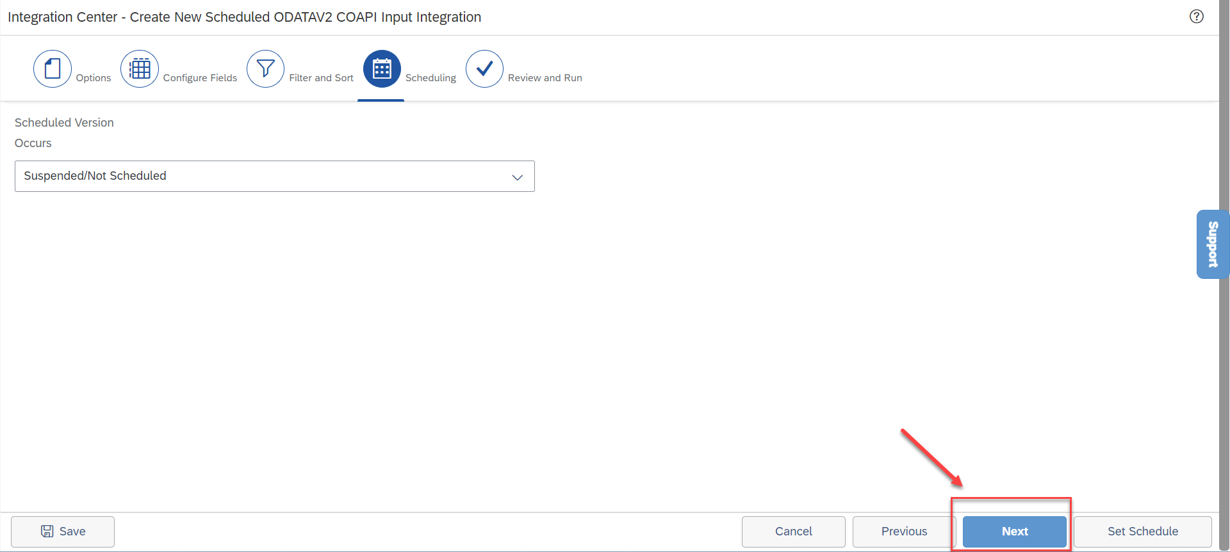Click the Occurs label text

[x=33, y=143]
